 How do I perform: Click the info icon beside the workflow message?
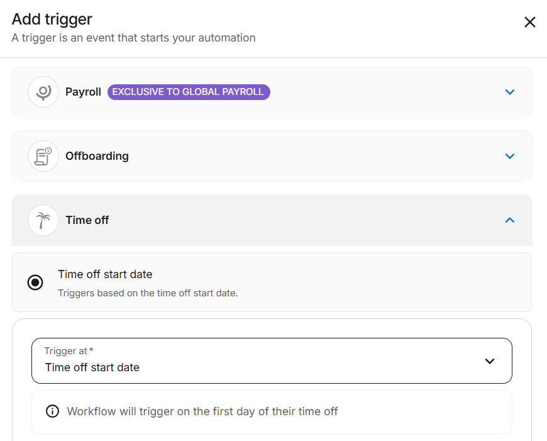53,411
